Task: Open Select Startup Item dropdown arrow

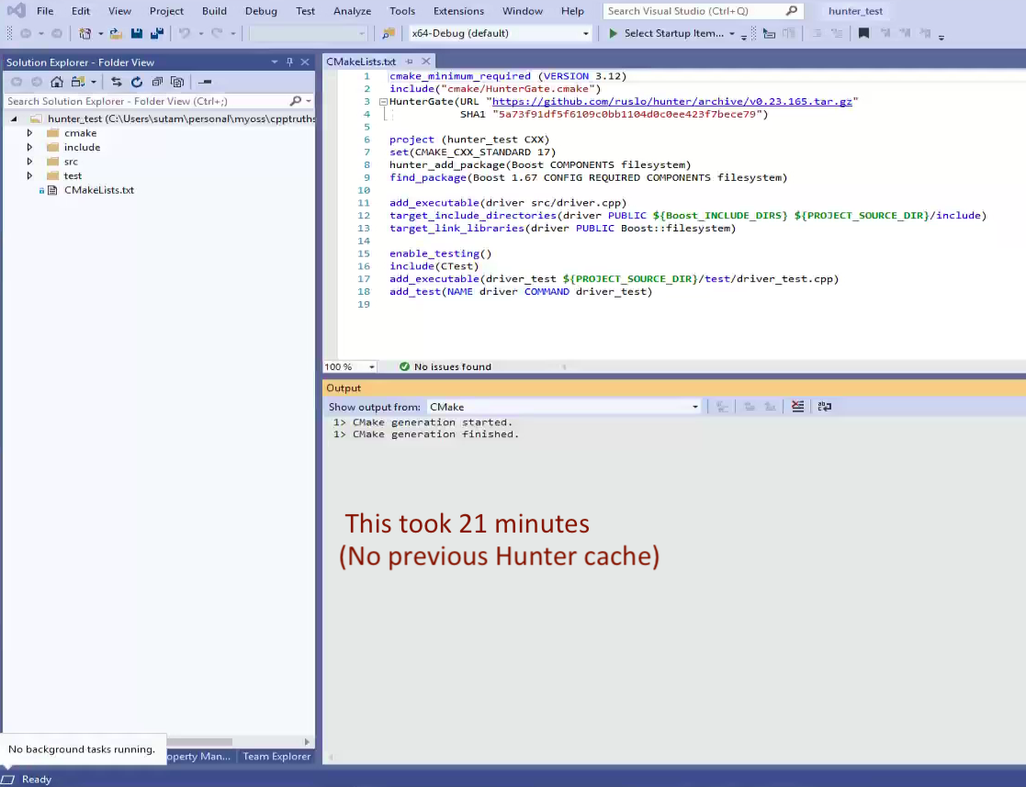Action: click(x=731, y=33)
